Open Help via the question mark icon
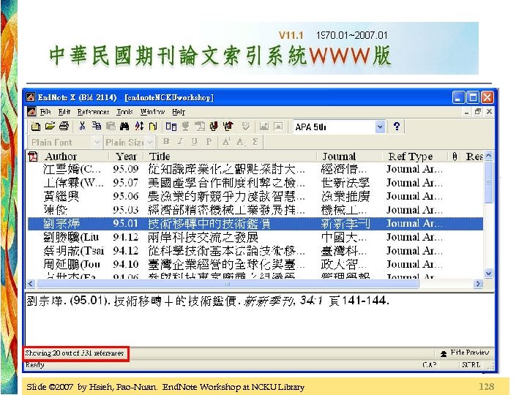527x395 pixels. pyautogui.click(x=397, y=127)
